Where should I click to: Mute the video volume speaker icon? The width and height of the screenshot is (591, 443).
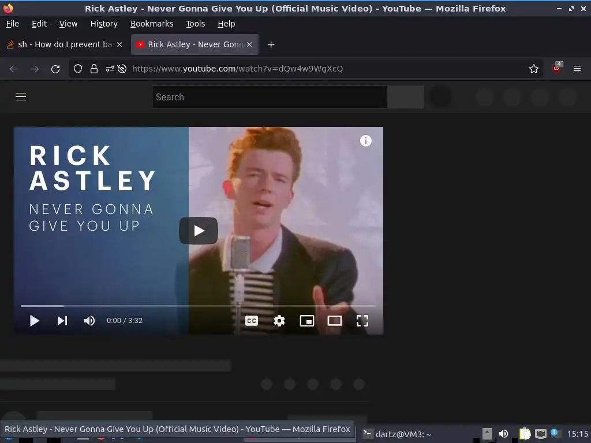(x=89, y=321)
